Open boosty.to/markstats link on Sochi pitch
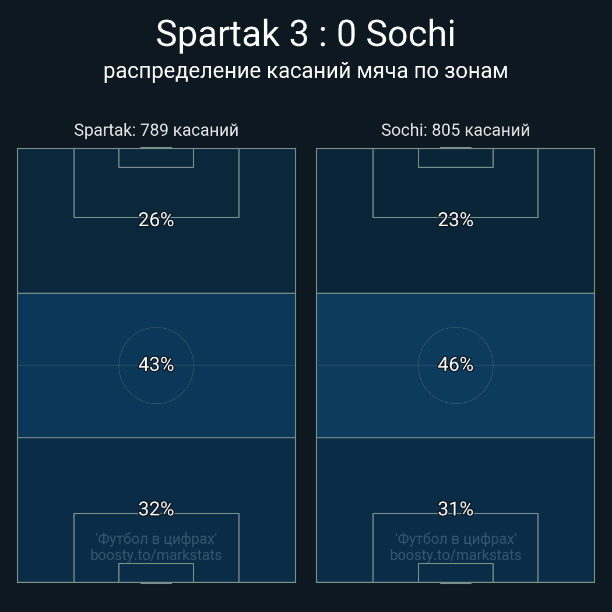The image size is (612, 612). (x=455, y=555)
